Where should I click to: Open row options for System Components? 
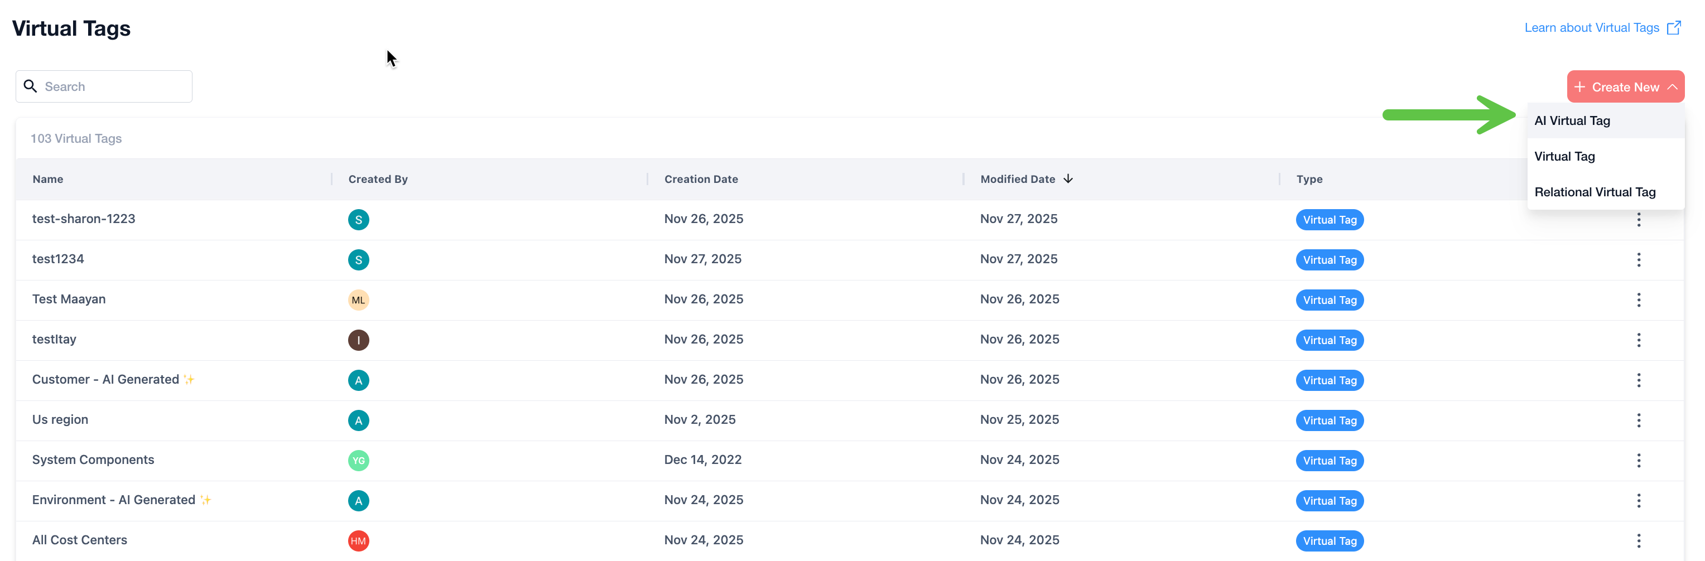(1638, 461)
